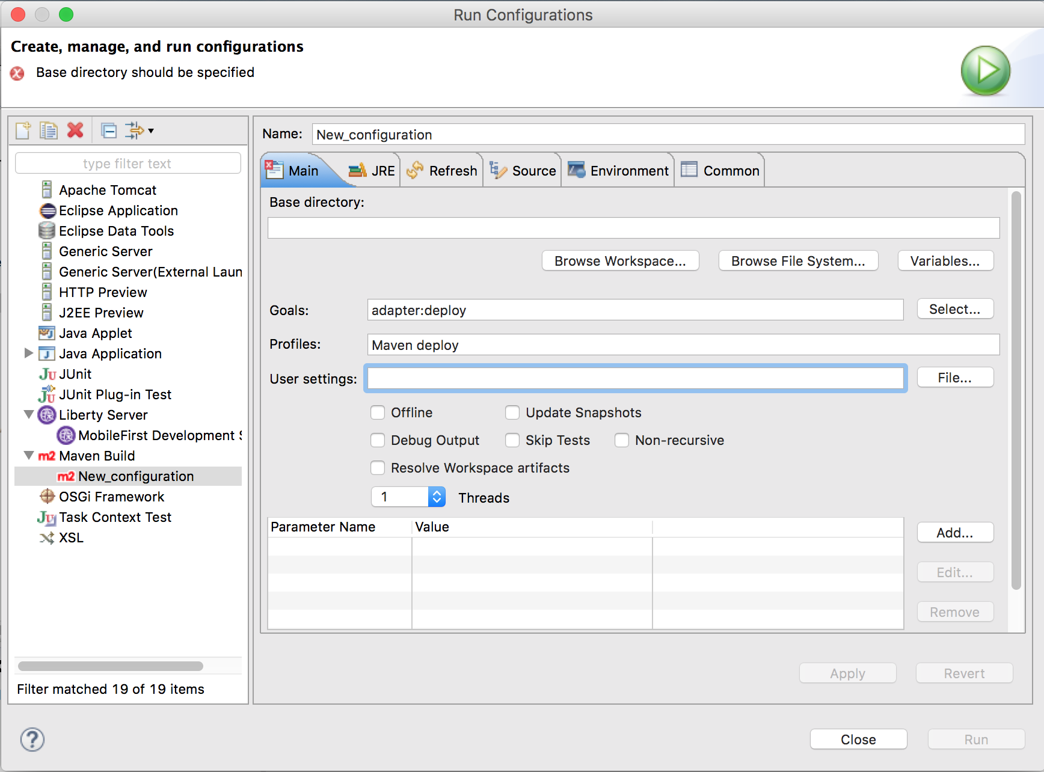1044x772 pixels.
Task: Click the Liberty Server icon
Action: 47,415
